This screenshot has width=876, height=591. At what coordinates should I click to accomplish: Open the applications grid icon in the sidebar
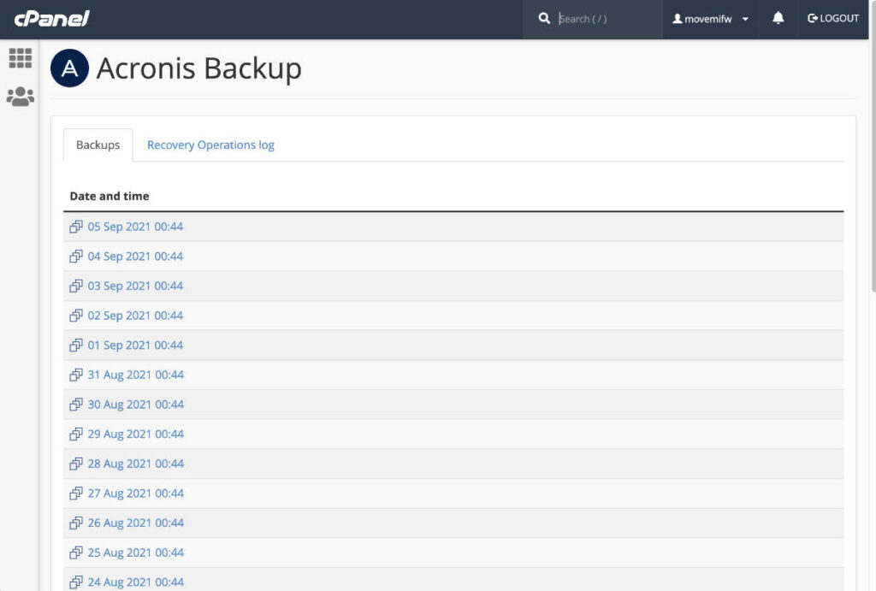point(21,58)
